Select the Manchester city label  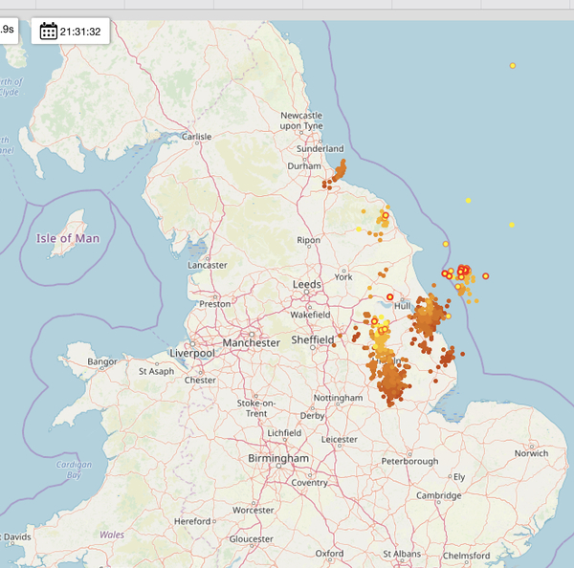[x=250, y=342]
